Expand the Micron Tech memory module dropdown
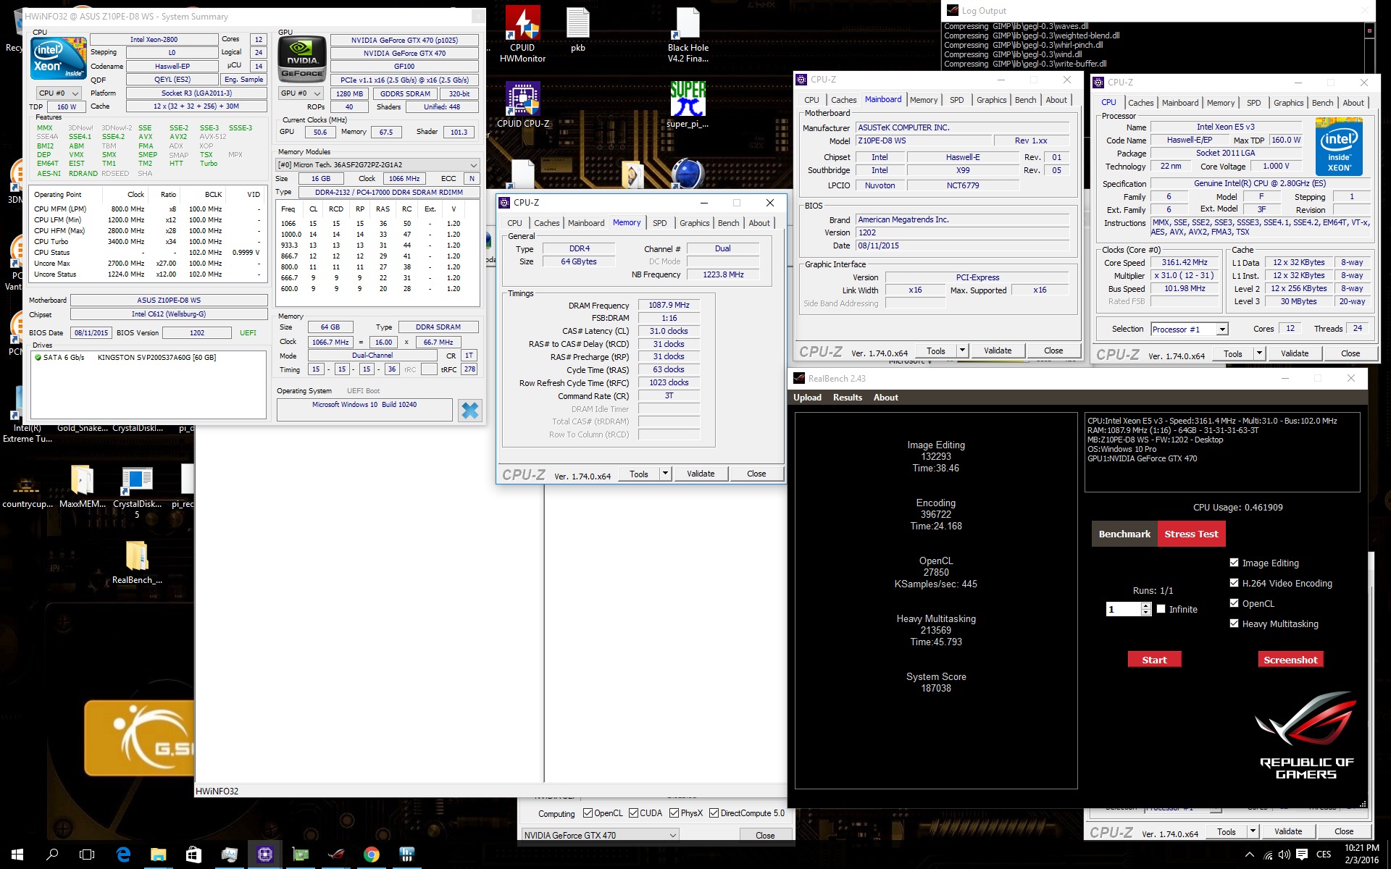This screenshot has height=869, width=1391. click(x=377, y=164)
